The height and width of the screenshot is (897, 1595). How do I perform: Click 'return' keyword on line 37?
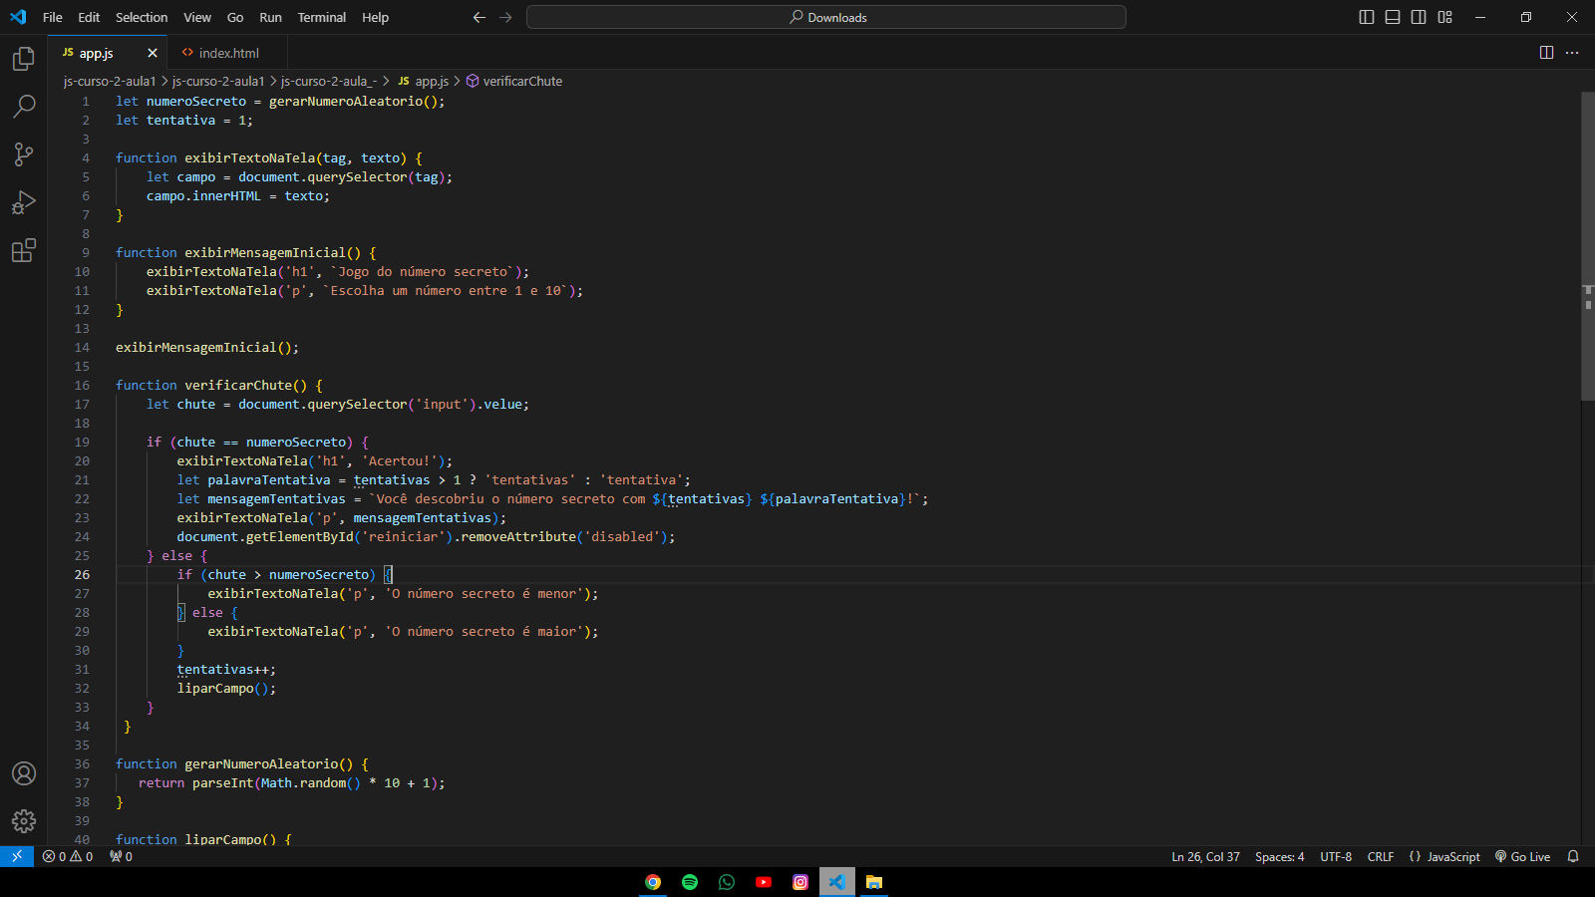[x=161, y=782]
